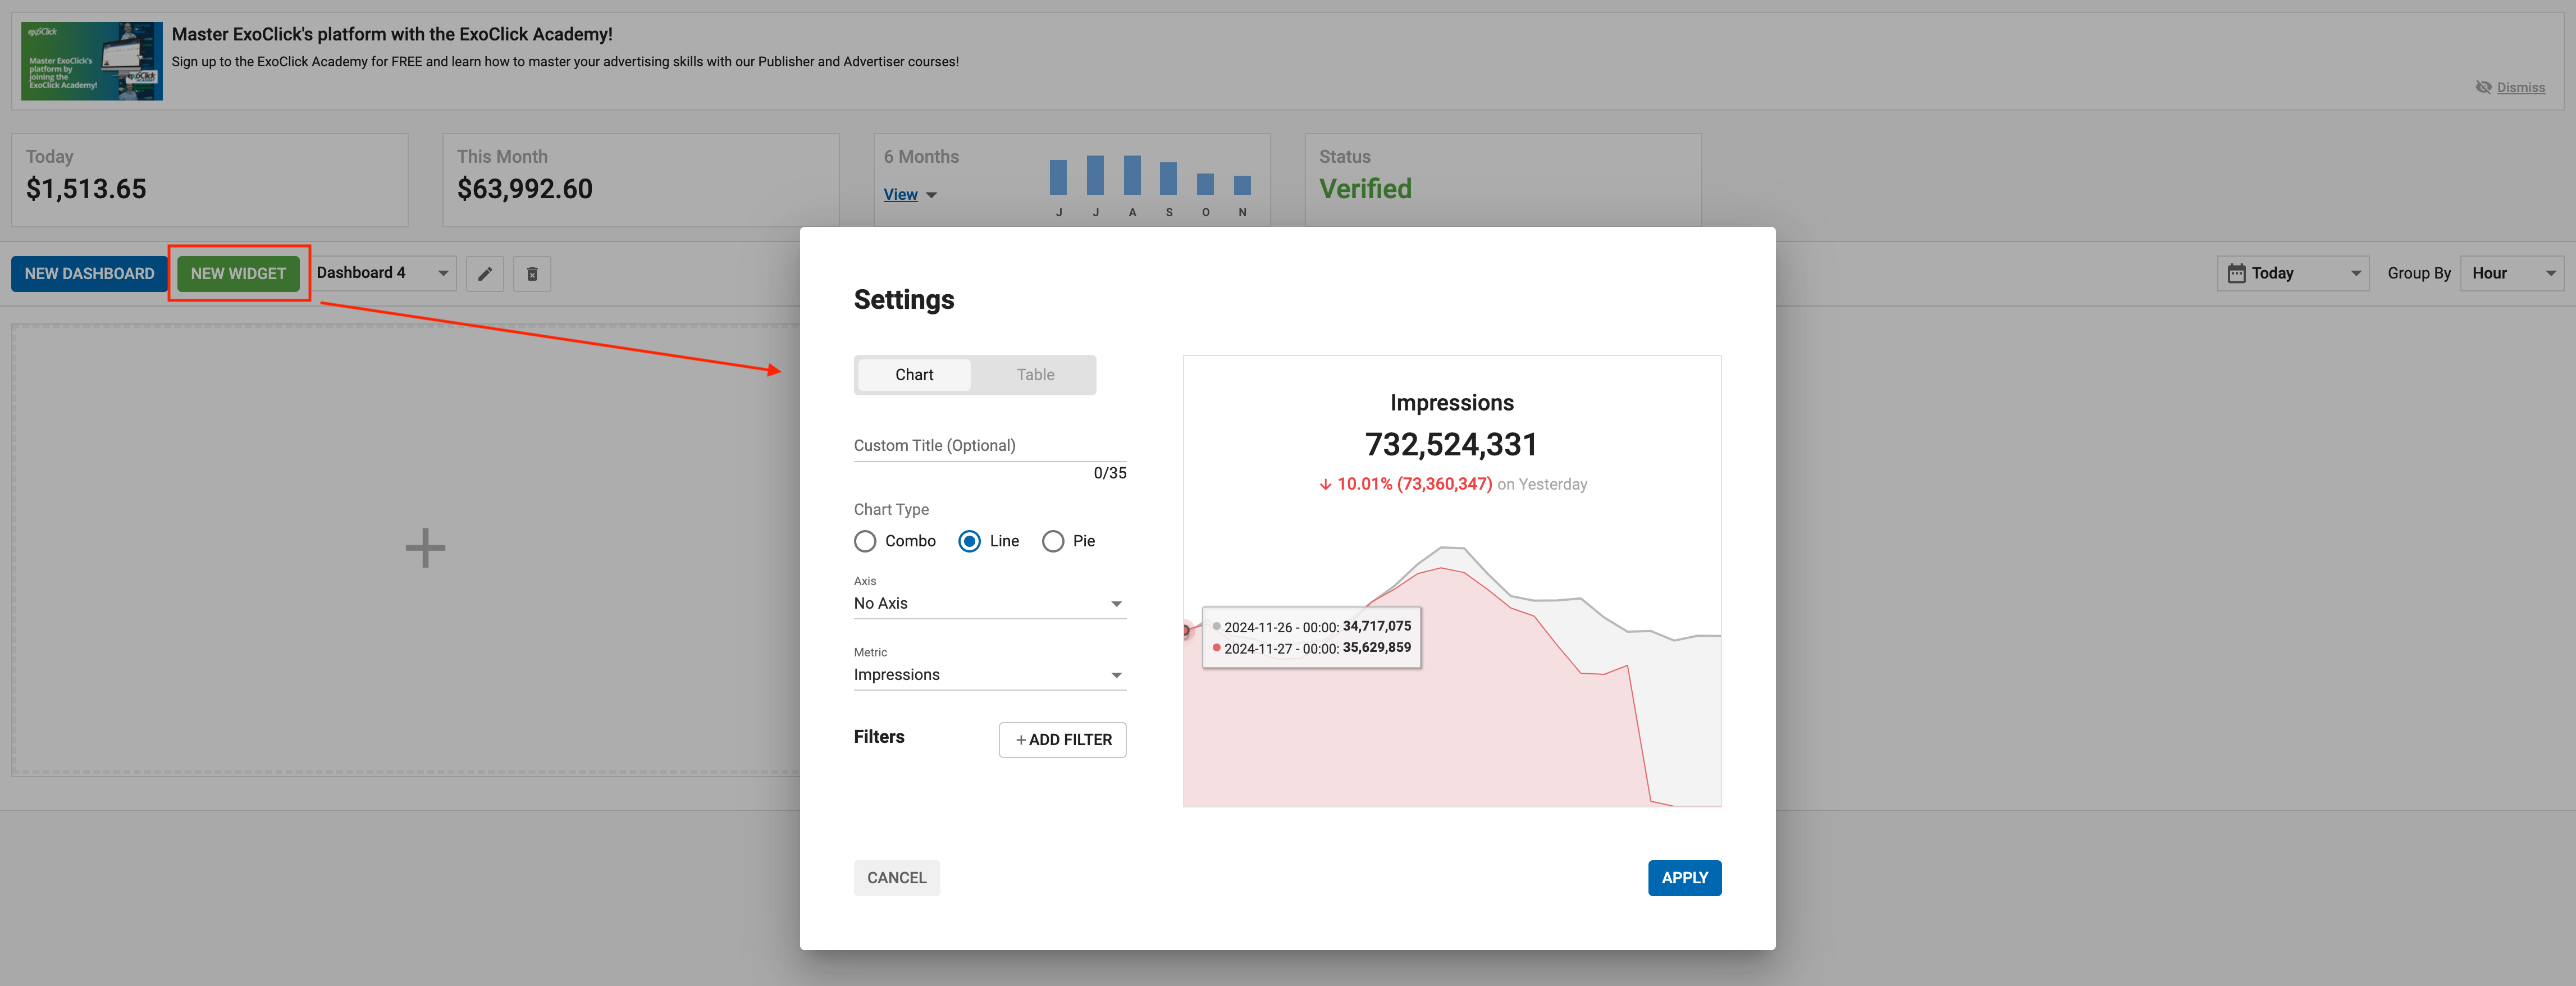The width and height of the screenshot is (2576, 986).
Task: Click the ExoClick Academy banner thumbnail
Action: (x=92, y=61)
